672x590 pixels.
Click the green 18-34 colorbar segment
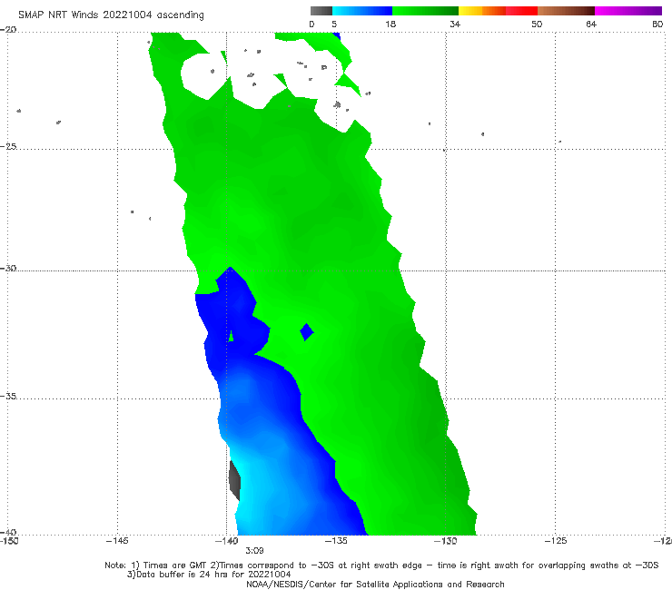click(425, 11)
